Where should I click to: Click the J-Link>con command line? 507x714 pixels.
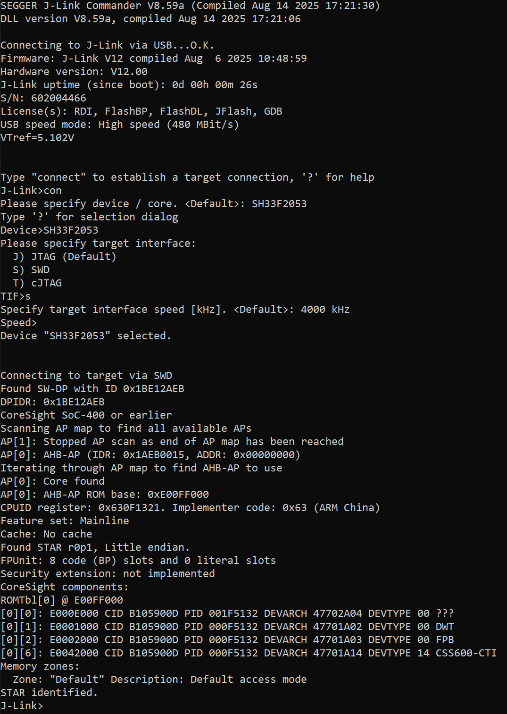pyautogui.click(x=31, y=190)
